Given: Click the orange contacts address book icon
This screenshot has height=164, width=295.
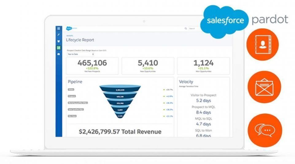Looking at the screenshot, I should 263,45.
